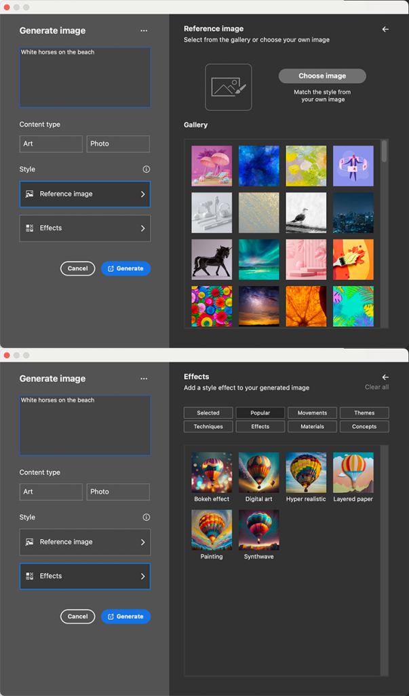Click the back arrow above Clear all
This screenshot has height=696, width=409.
click(x=385, y=377)
